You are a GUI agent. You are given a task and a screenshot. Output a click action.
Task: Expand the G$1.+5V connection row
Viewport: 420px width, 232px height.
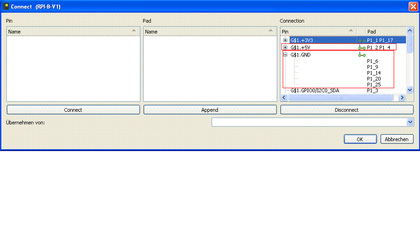pos(285,47)
